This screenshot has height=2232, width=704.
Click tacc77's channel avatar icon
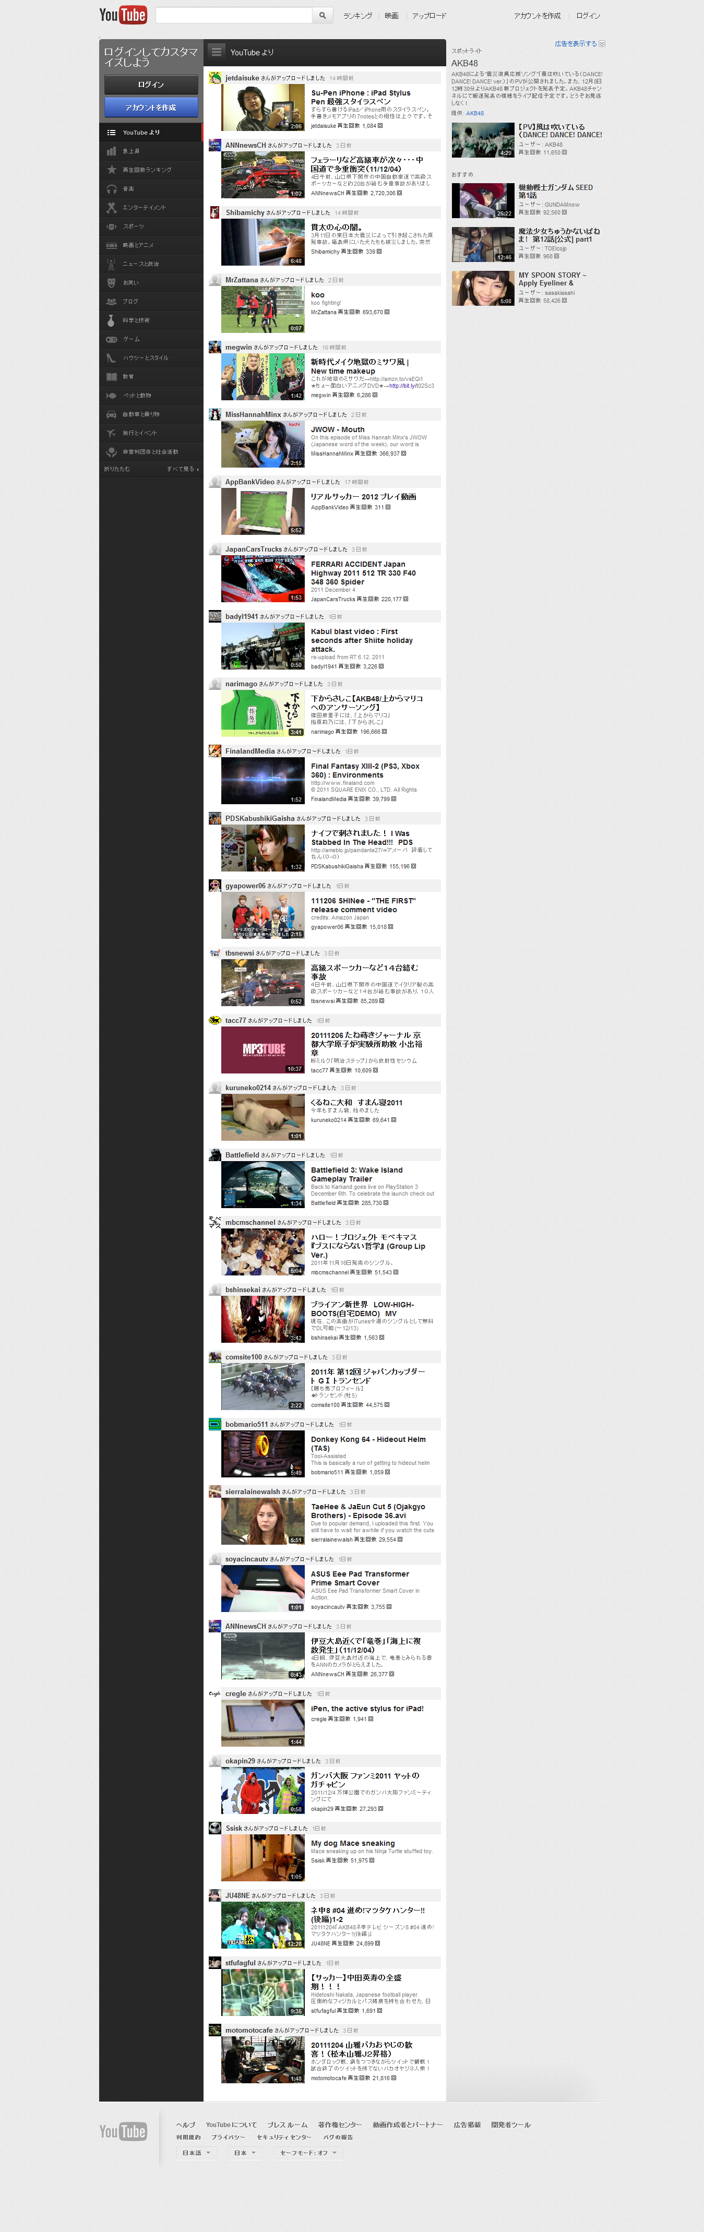point(215,1021)
